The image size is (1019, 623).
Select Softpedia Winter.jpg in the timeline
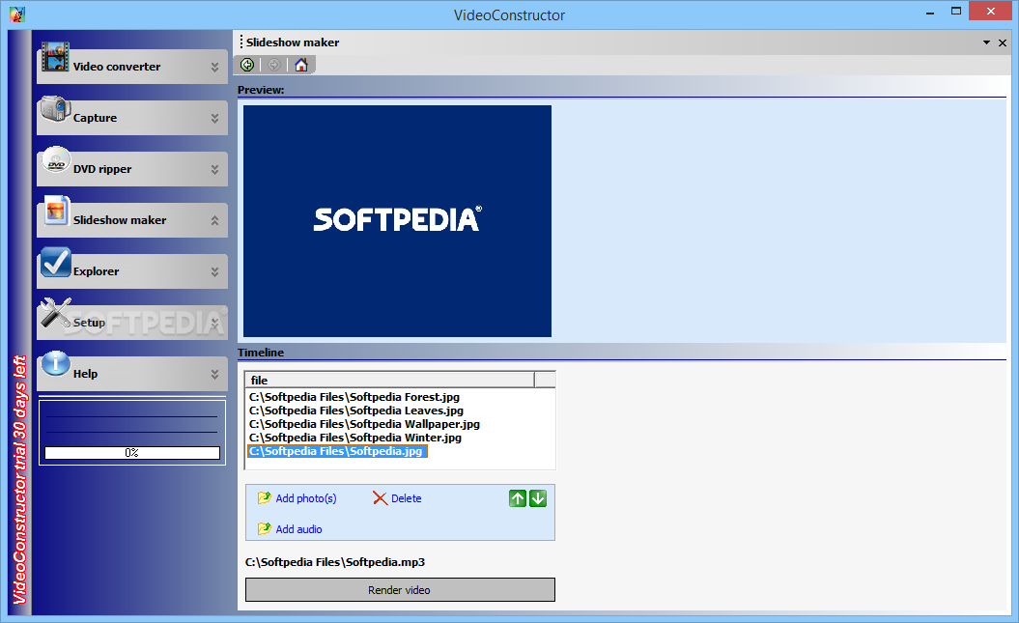[355, 438]
